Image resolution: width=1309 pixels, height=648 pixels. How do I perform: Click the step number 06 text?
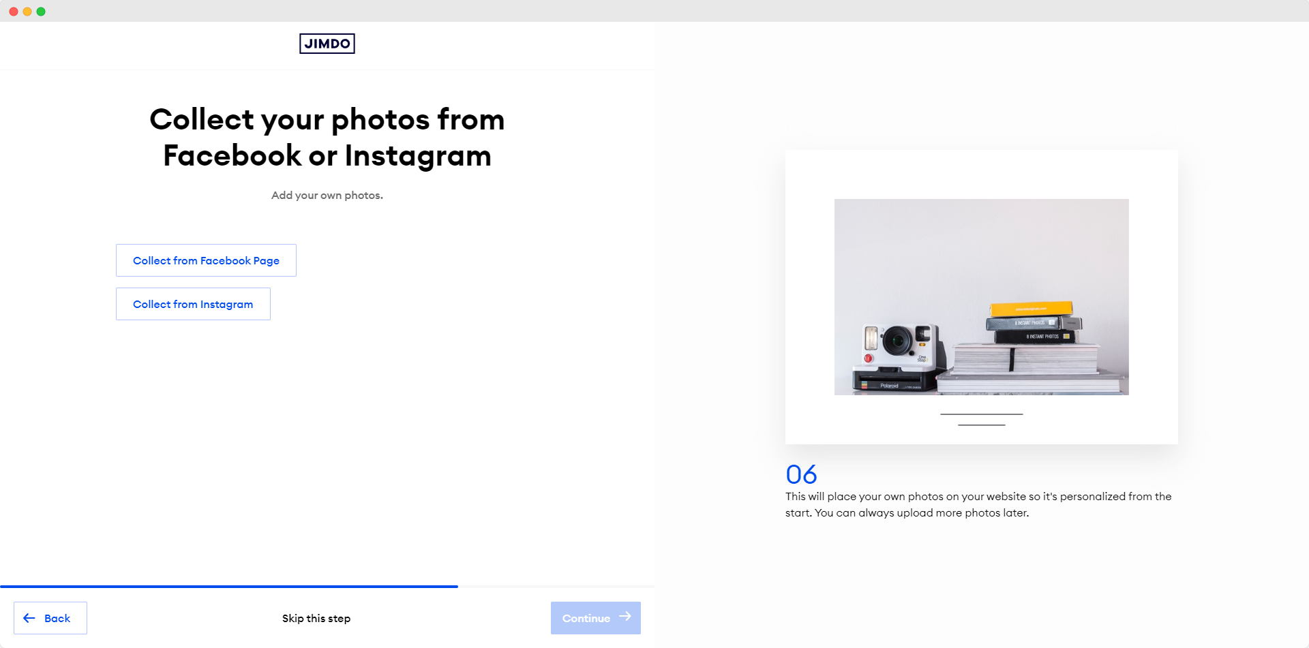coord(801,474)
